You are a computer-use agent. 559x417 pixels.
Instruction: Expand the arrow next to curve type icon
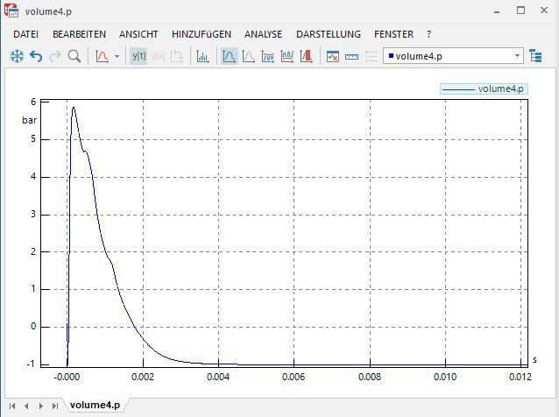tap(117, 56)
